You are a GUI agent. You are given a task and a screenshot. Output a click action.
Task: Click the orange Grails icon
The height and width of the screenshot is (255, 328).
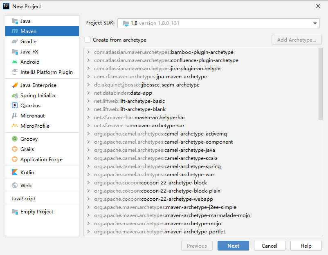[15, 149]
